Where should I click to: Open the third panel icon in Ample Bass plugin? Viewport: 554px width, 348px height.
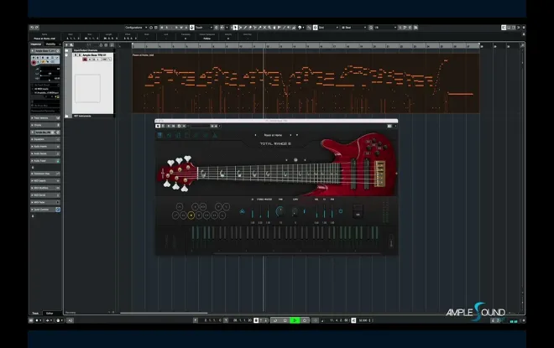pyautogui.click(x=178, y=135)
